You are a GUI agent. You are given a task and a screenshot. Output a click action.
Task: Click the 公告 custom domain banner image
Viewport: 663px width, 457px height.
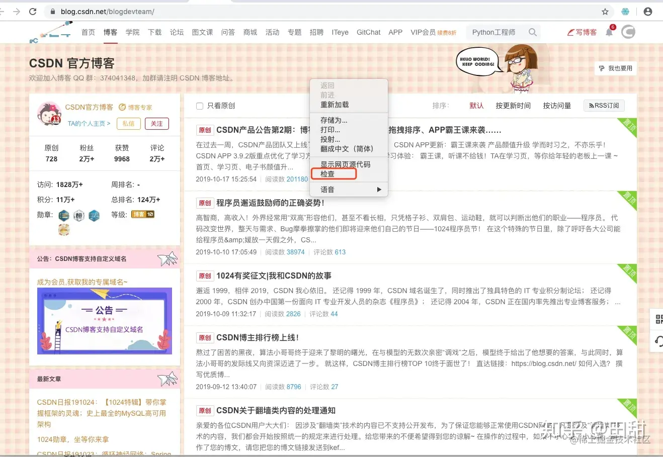pos(105,321)
